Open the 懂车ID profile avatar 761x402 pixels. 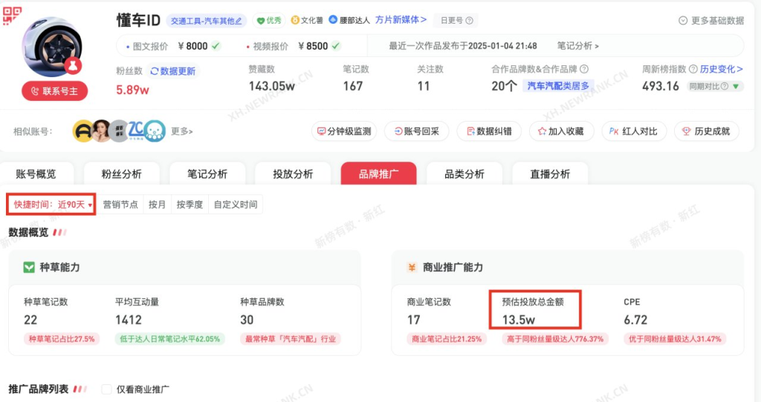tap(53, 47)
